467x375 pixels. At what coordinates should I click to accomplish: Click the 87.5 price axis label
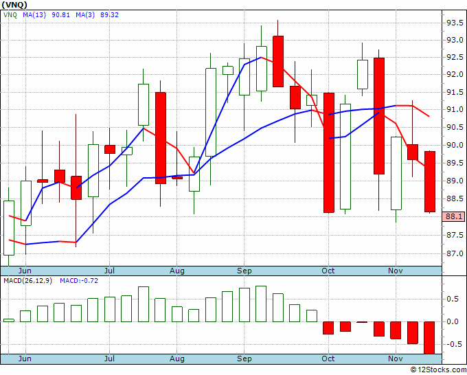click(455, 236)
